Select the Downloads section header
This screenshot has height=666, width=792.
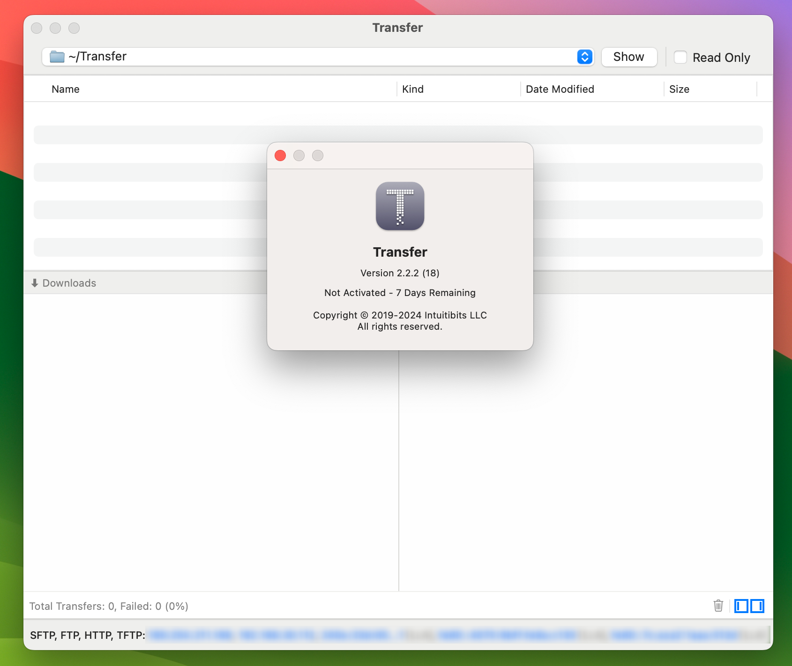(x=69, y=283)
